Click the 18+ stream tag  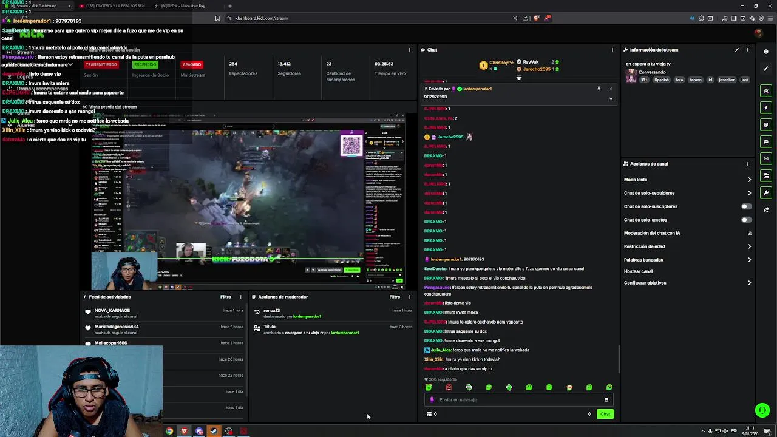[x=644, y=80]
